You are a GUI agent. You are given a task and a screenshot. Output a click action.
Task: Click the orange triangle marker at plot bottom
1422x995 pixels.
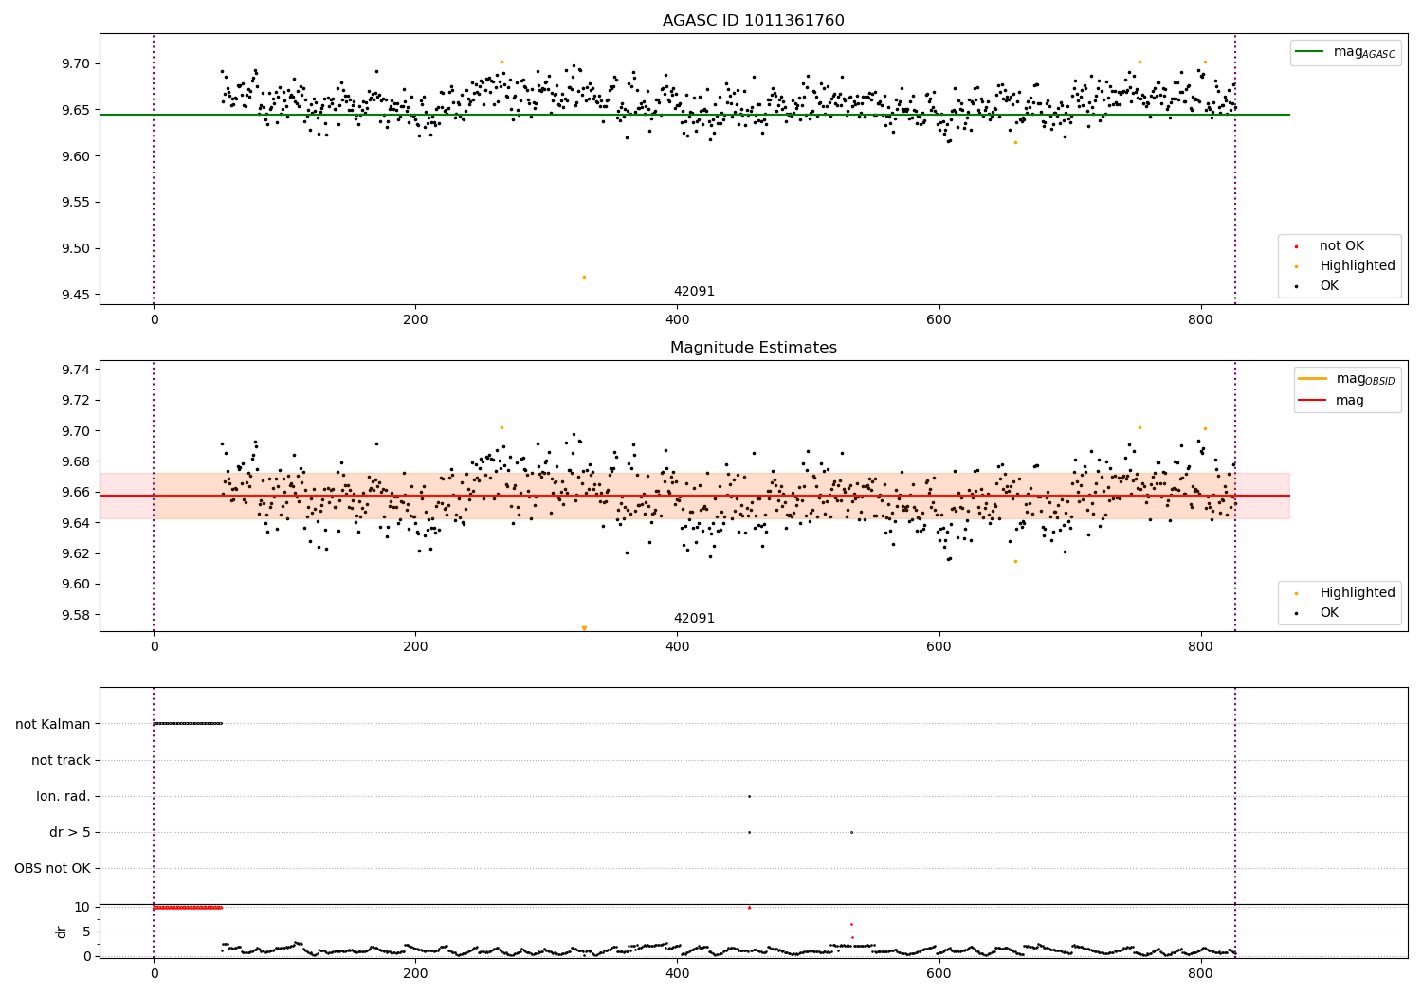[x=584, y=628]
